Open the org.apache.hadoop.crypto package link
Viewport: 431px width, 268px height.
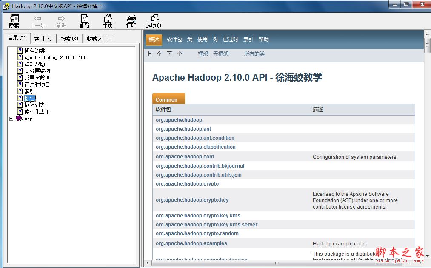click(187, 184)
